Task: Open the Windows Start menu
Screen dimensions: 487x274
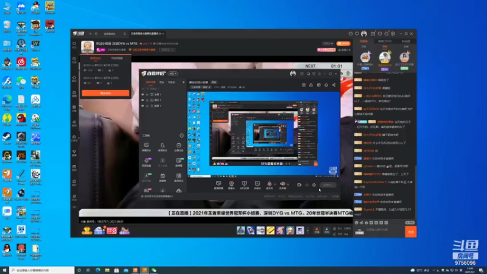Action: (4, 270)
